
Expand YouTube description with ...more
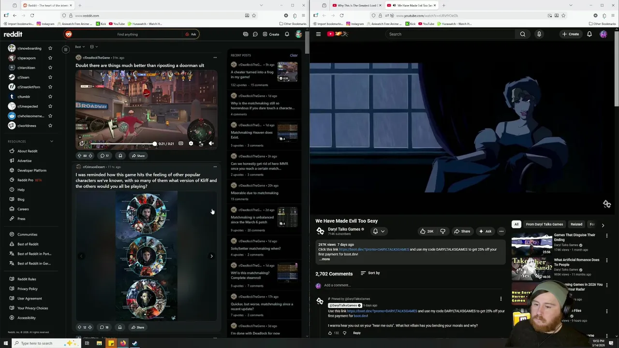pyautogui.click(x=324, y=259)
